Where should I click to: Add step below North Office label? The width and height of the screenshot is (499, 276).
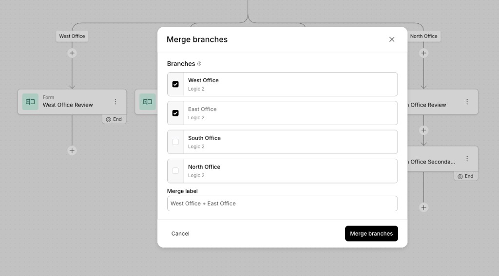click(423, 53)
